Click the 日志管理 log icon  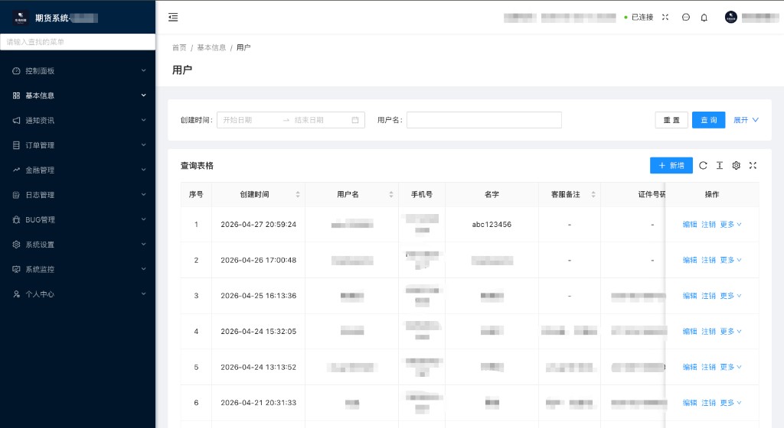(x=16, y=195)
